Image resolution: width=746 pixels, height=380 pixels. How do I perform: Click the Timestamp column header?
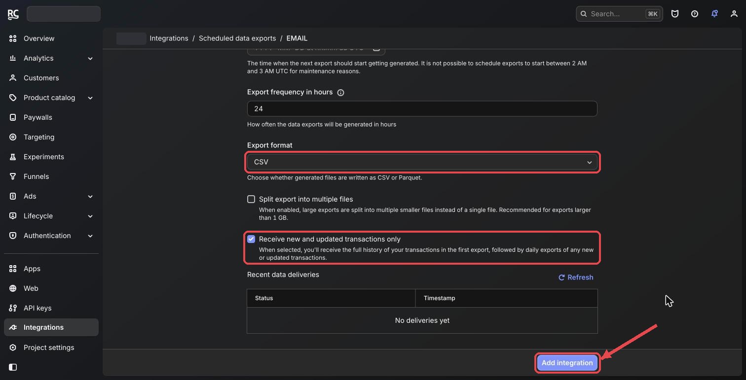tap(507, 298)
